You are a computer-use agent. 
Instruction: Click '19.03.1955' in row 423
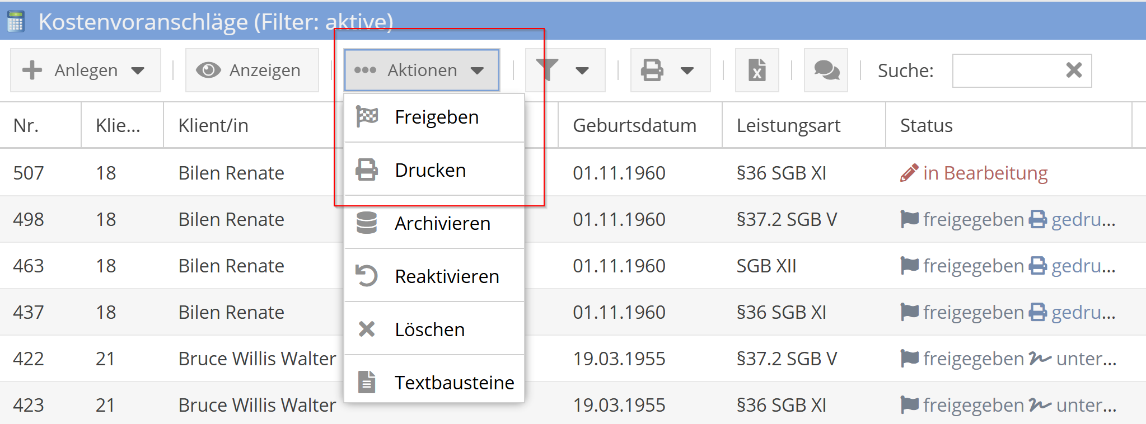pos(619,405)
